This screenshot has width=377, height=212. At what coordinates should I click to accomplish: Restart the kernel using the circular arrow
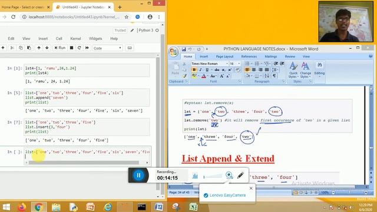79,48
